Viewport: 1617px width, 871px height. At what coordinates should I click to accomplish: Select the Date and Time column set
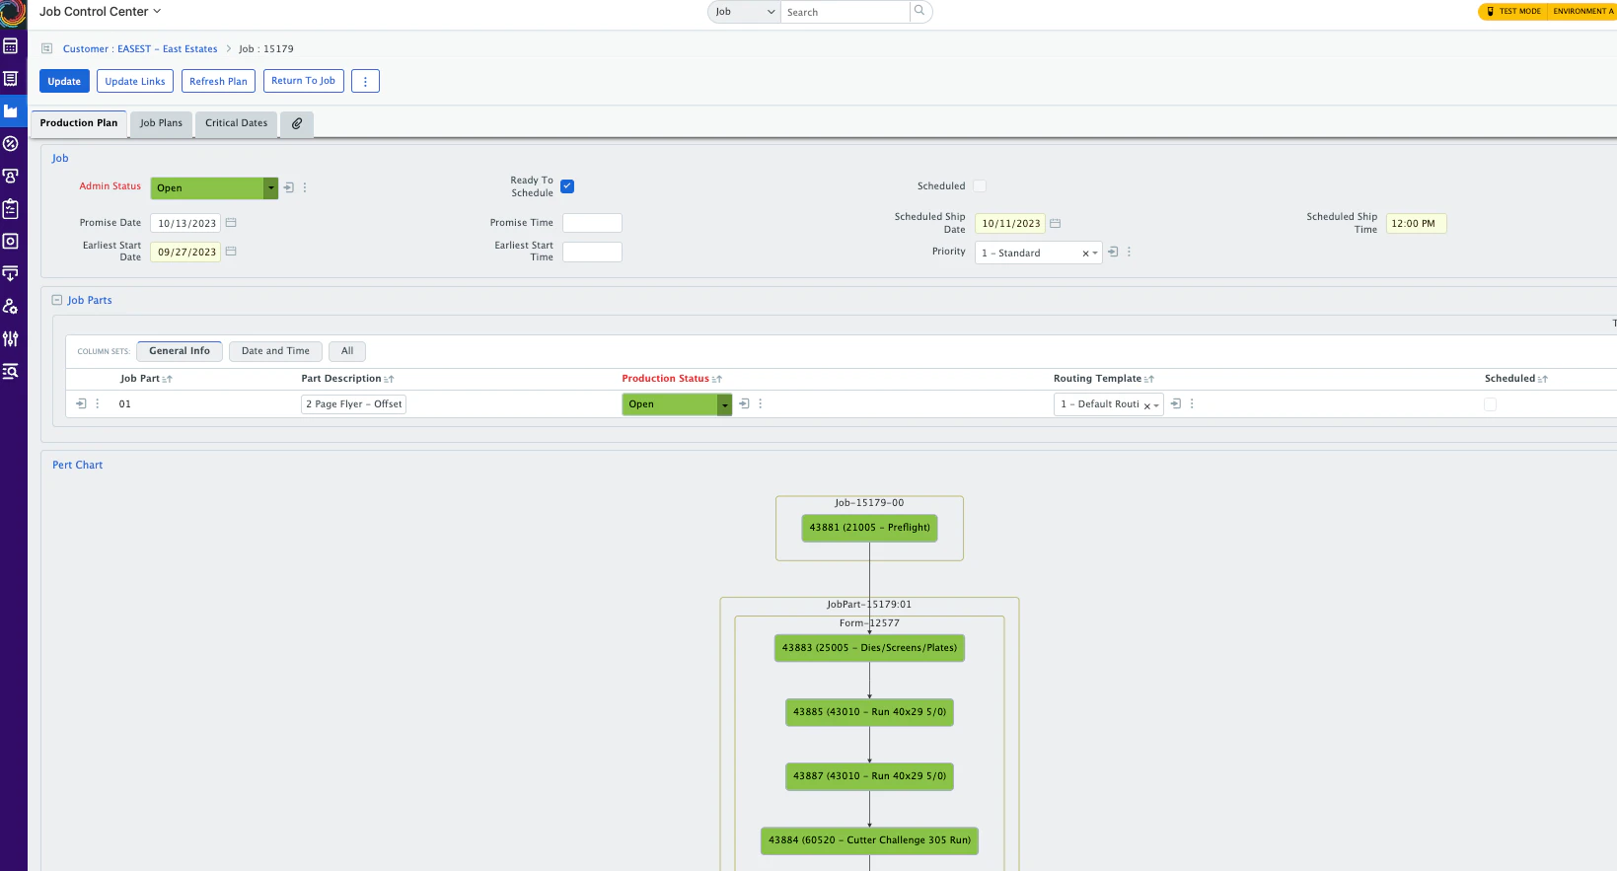click(x=275, y=351)
